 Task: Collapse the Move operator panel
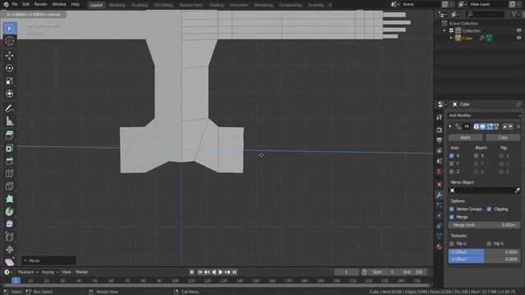click(25, 261)
